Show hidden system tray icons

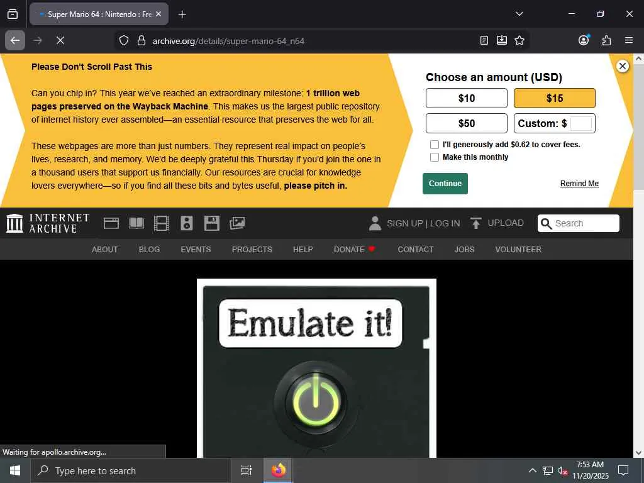532,470
